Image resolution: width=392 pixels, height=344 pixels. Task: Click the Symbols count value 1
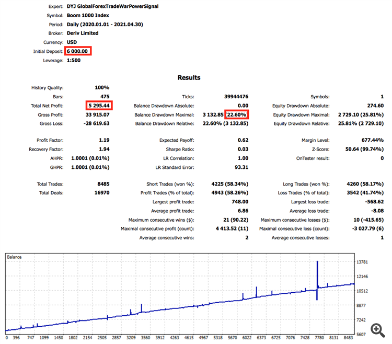point(382,97)
